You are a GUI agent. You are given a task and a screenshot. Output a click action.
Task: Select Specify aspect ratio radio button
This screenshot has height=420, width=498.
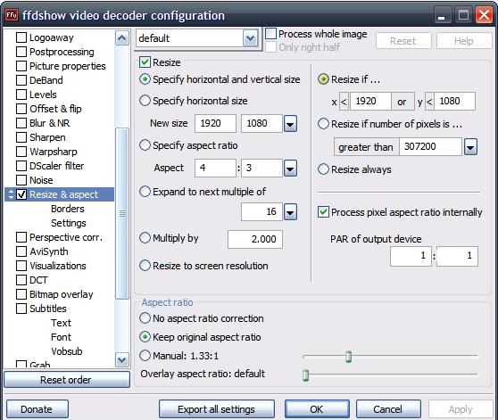click(x=145, y=145)
